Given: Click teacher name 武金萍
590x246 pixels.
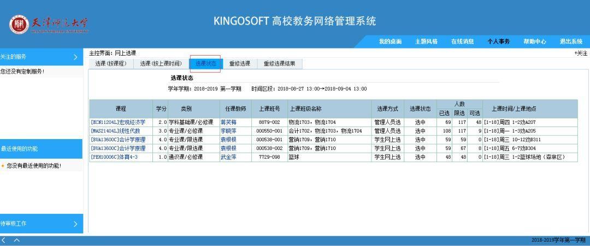Looking at the screenshot, I should 228,157.
